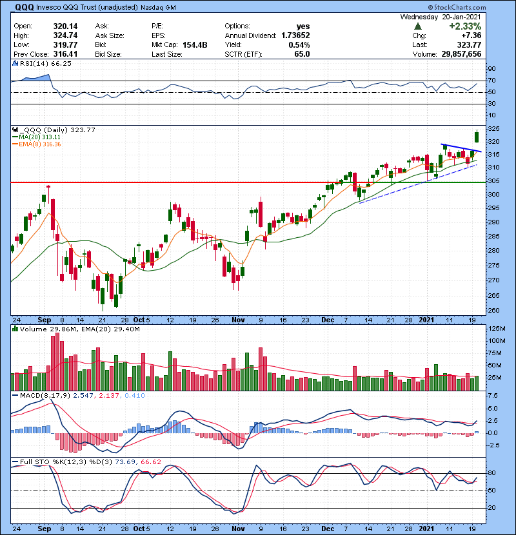Click the +2.33% percent change
516x535 pixels.
point(465,26)
